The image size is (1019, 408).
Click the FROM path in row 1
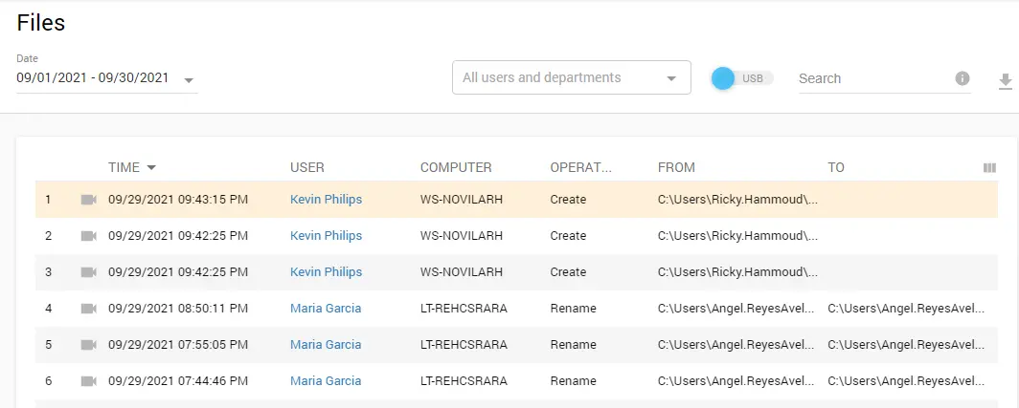pyautogui.click(x=737, y=199)
